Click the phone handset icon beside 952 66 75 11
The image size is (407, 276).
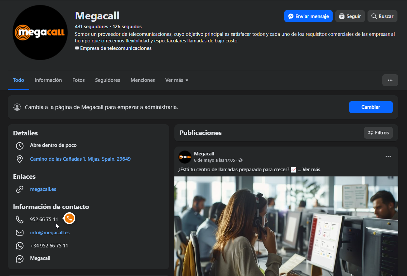pos(20,219)
